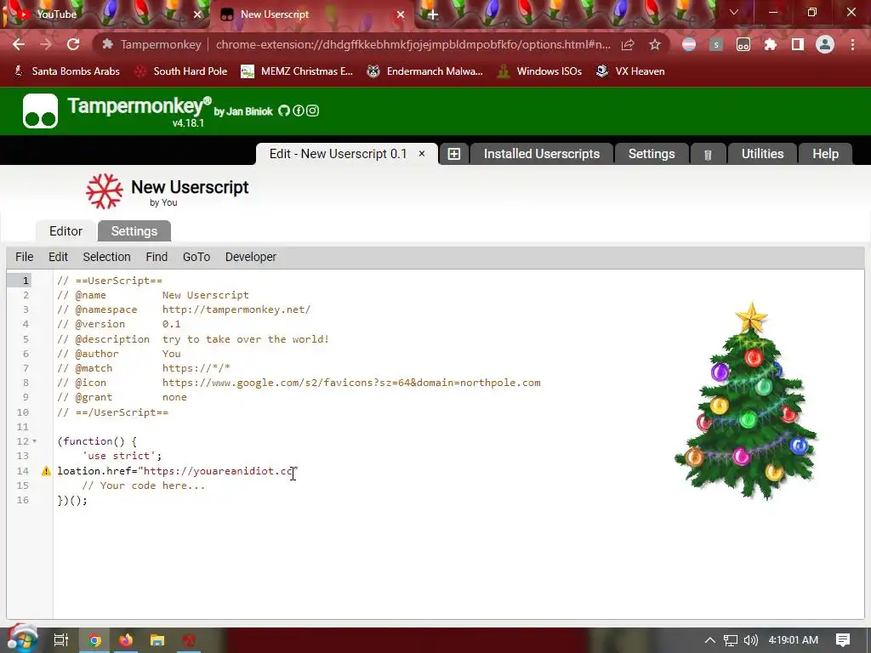Click the share page icon in address bar

(x=628, y=44)
